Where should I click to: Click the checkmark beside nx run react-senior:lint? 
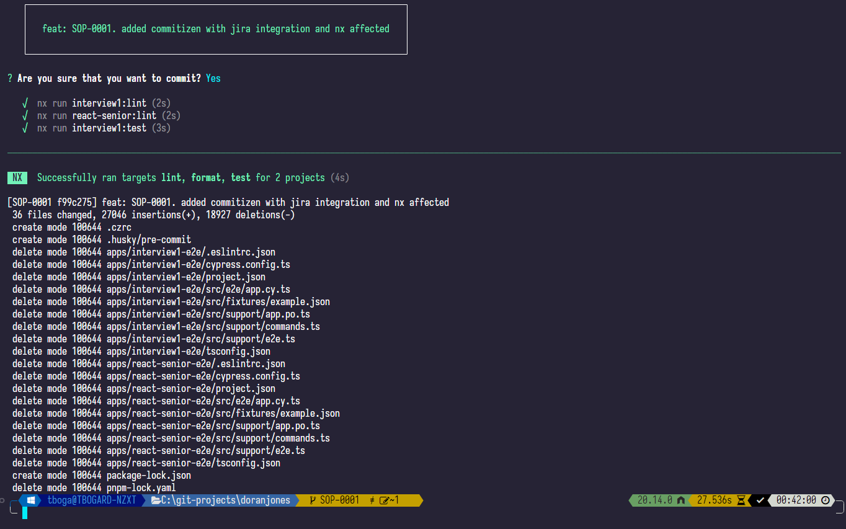pyautogui.click(x=25, y=115)
